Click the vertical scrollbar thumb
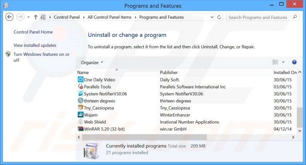This screenshot has height=165, width=306. coord(299,118)
